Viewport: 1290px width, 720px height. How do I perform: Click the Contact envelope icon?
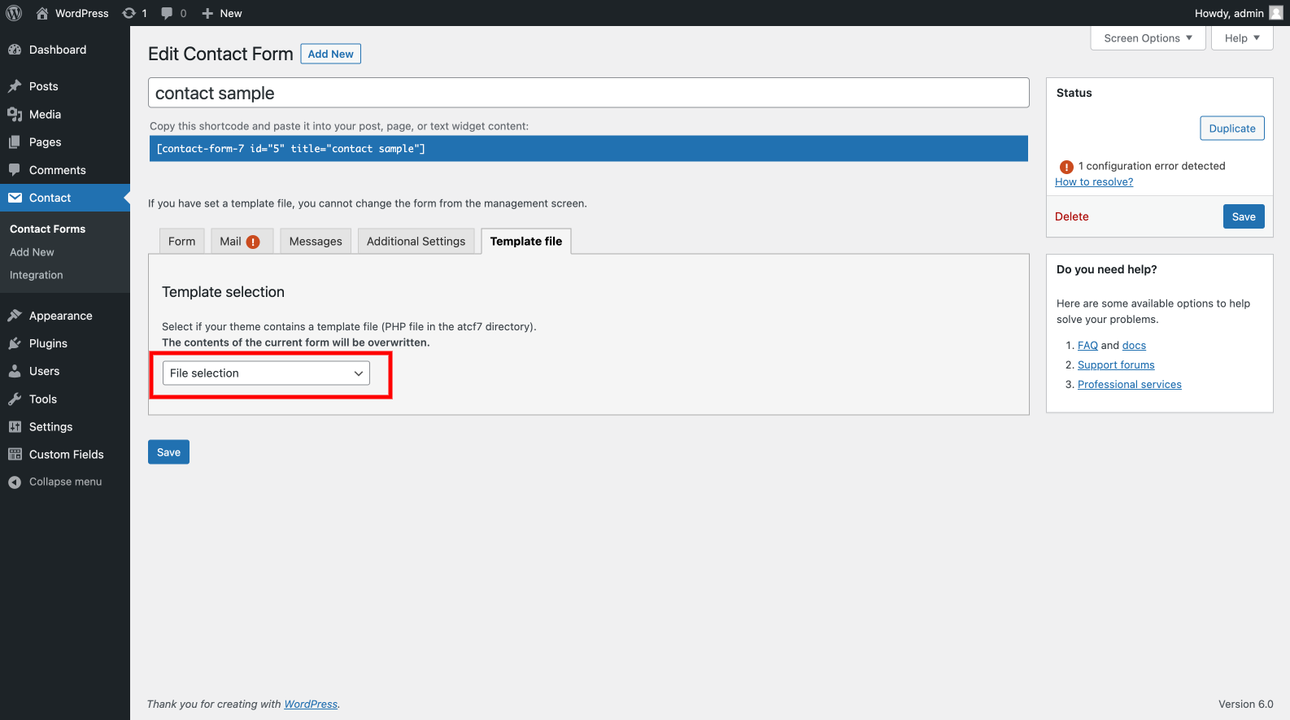coord(15,198)
